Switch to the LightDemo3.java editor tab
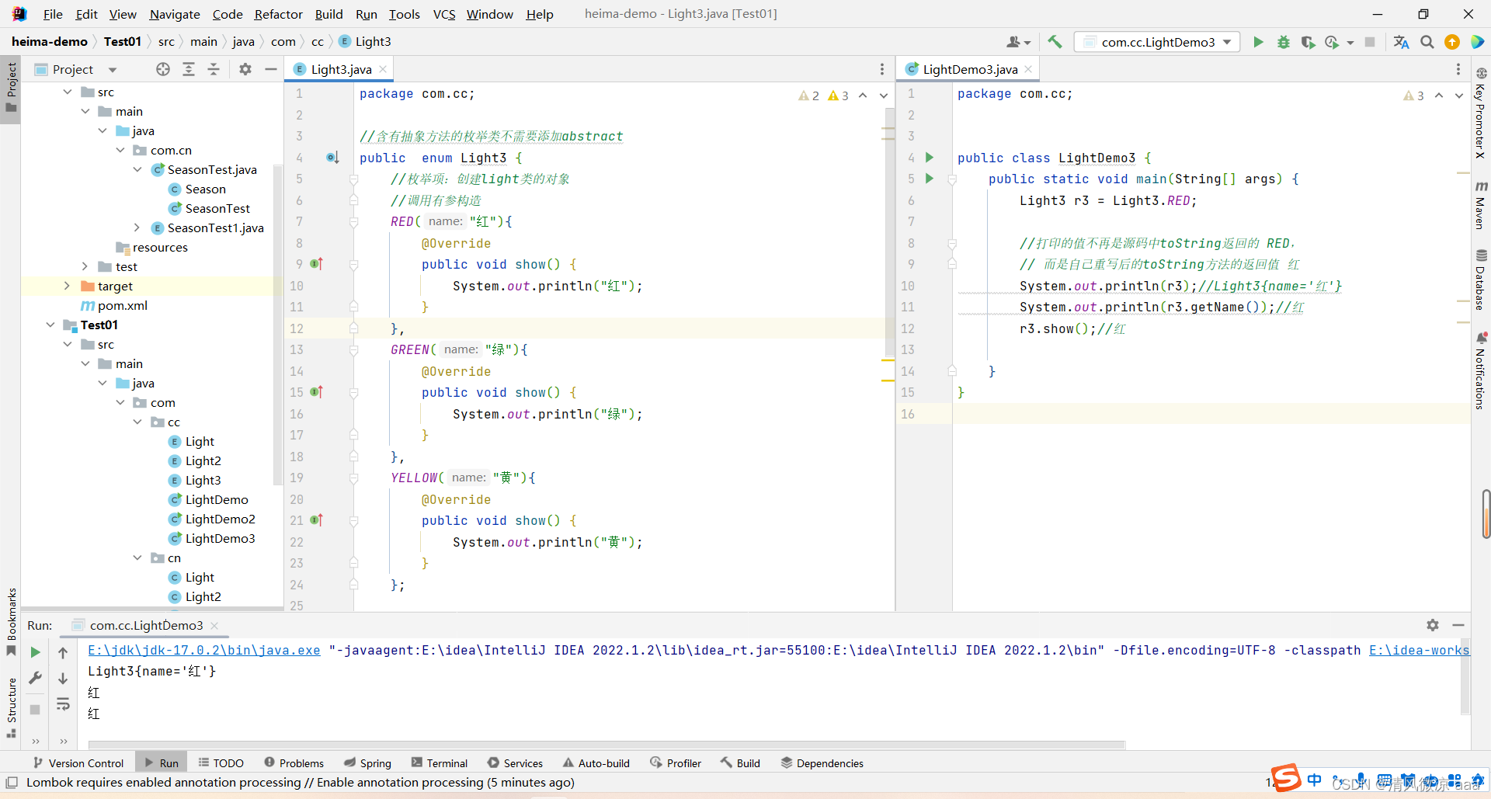 pos(969,69)
